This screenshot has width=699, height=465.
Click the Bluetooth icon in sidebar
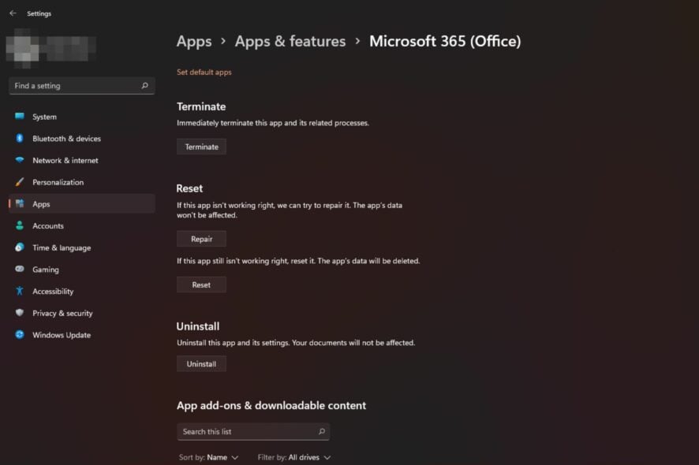(x=20, y=138)
